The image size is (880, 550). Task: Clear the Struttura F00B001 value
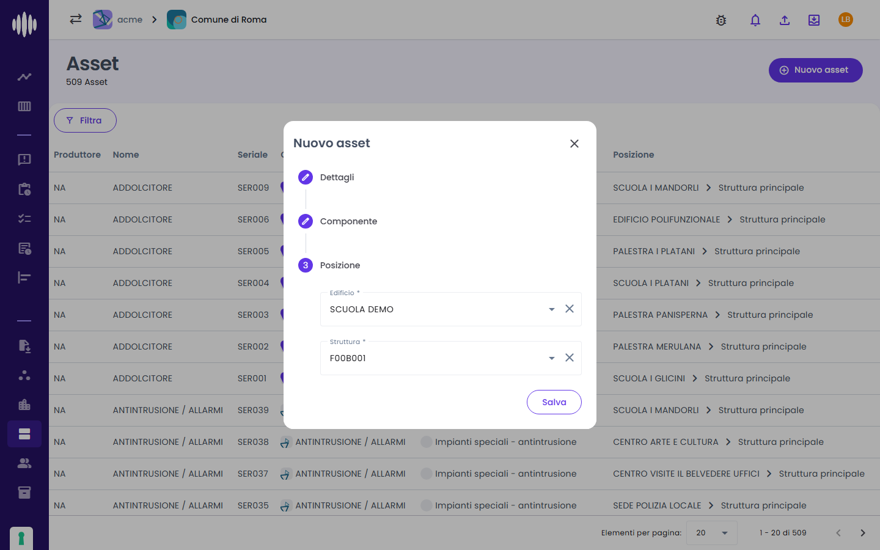(x=570, y=358)
